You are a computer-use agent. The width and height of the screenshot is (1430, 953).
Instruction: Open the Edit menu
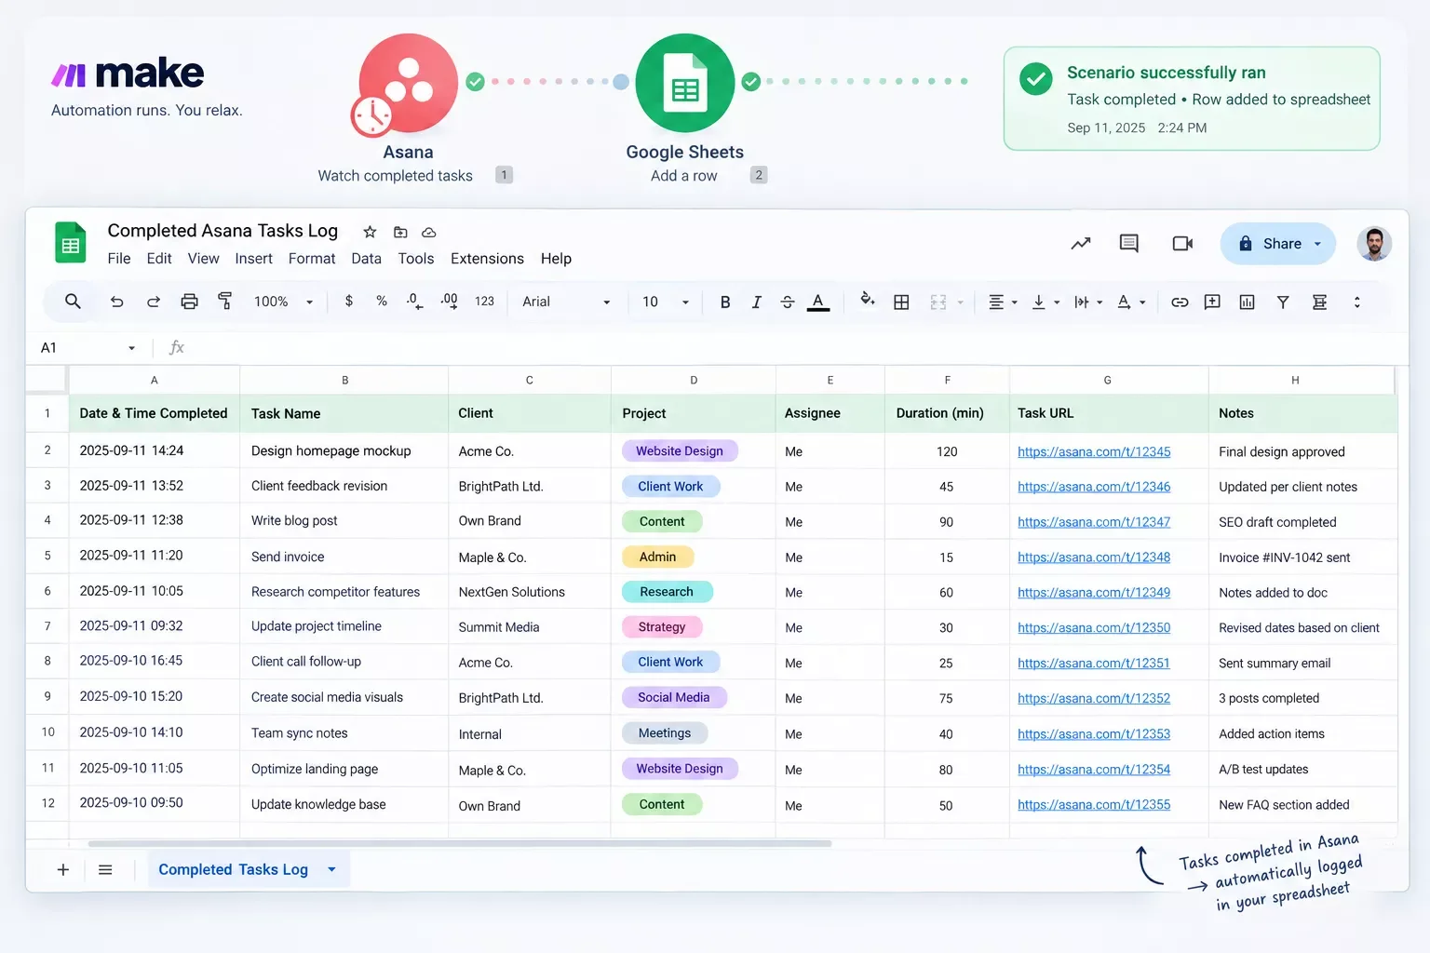pos(159,259)
